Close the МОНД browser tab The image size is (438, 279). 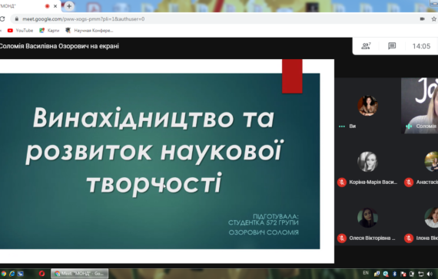coord(55,6)
